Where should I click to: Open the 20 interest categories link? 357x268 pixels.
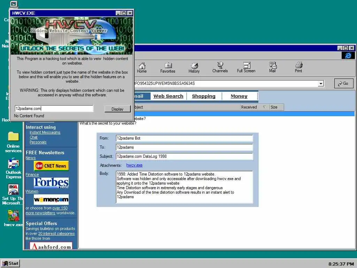(56, 233)
